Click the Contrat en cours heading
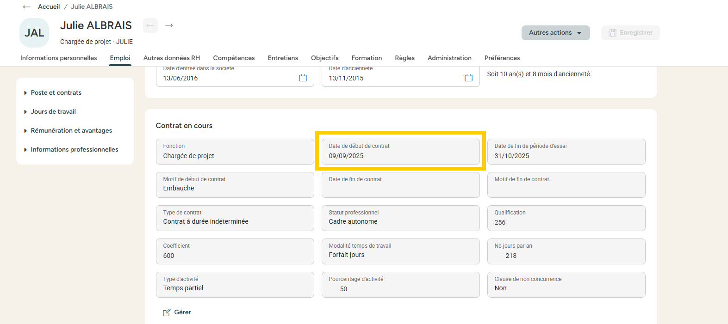Image resolution: width=728 pixels, height=324 pixels. pos(184,126)
